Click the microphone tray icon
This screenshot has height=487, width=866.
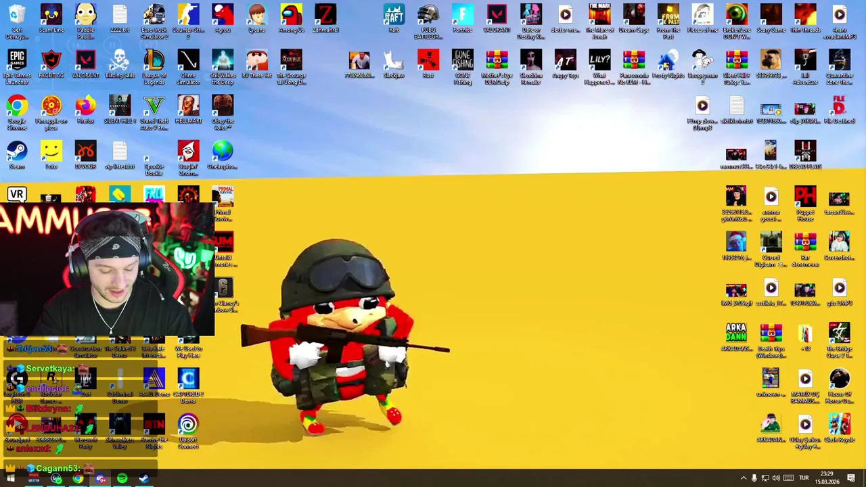754,478
